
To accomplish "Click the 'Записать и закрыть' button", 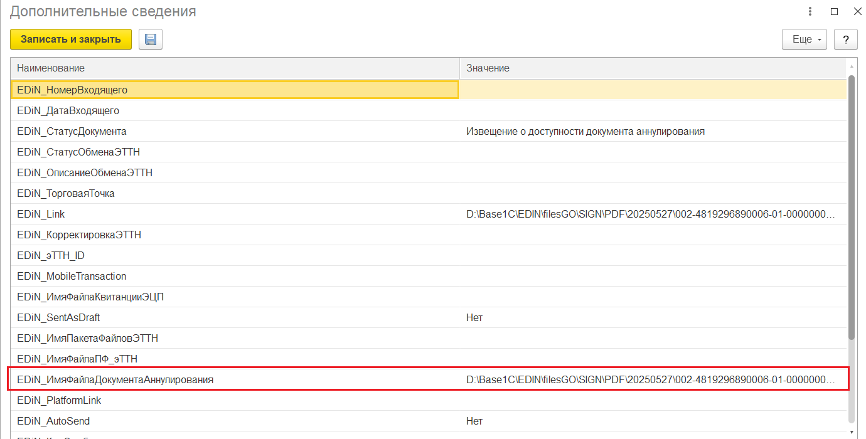I will (71, 40).
